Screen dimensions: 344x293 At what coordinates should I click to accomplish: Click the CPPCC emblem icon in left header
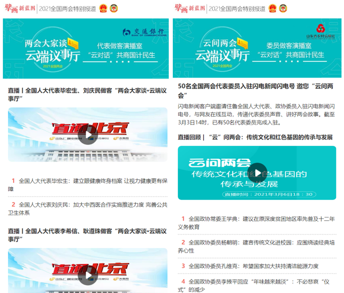coord(114,8)
